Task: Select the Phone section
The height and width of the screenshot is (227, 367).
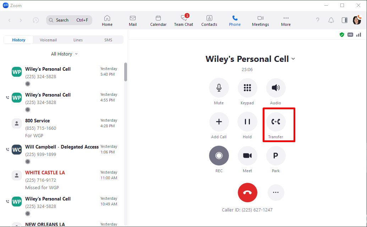Action: click(x=235, y=21)
